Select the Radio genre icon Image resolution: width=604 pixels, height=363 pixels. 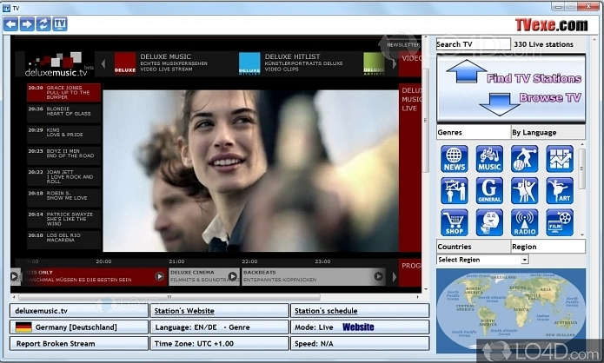[524, 222]
